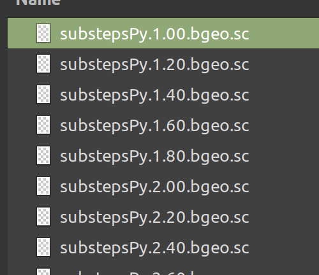Pick the file icon next to substepsPy.1.80.bgeo.sc
This screenshot has height=275, width=319.
pyautogui.click(x=43, y=155)
